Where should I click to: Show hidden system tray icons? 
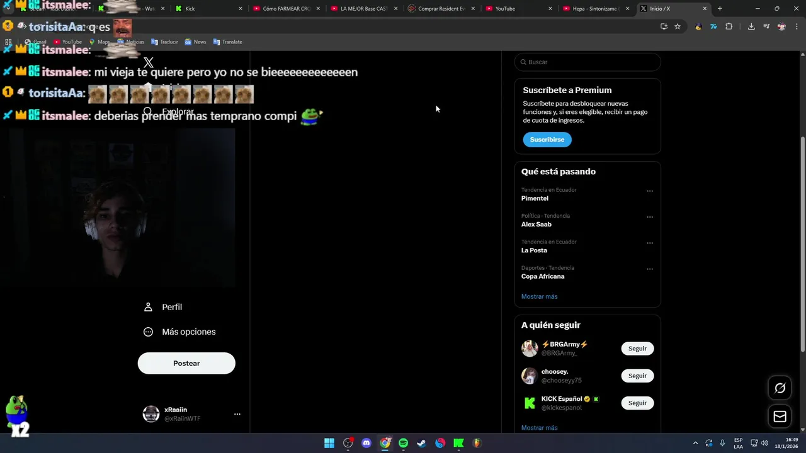(x=695, y=443)
